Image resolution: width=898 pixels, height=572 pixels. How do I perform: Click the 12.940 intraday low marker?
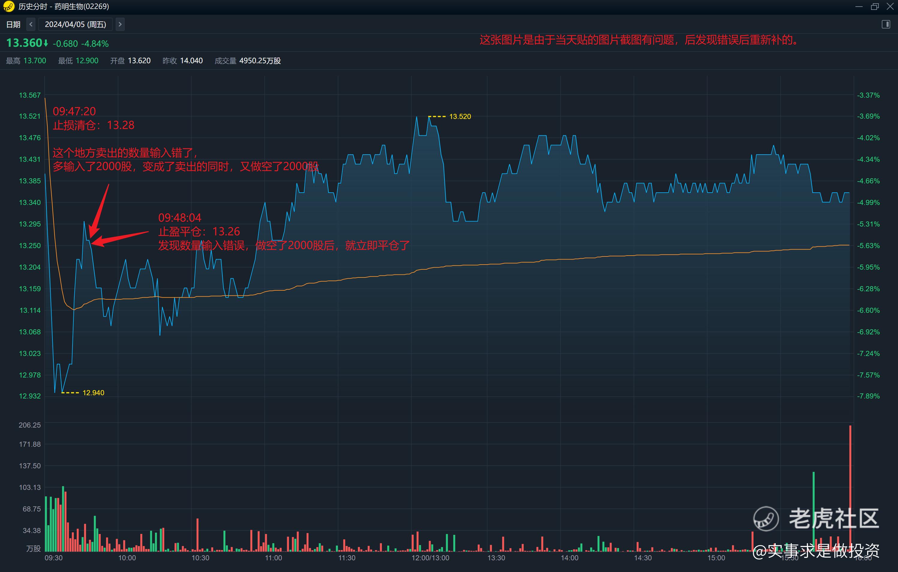click(93, 393)
